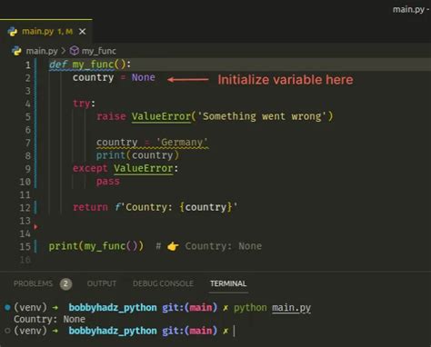Click the Python icon in breadcrumb

pos(16,51)
